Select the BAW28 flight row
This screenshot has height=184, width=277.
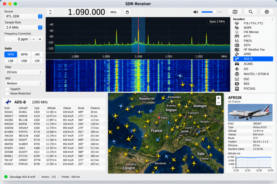click(x=54, y=124)
